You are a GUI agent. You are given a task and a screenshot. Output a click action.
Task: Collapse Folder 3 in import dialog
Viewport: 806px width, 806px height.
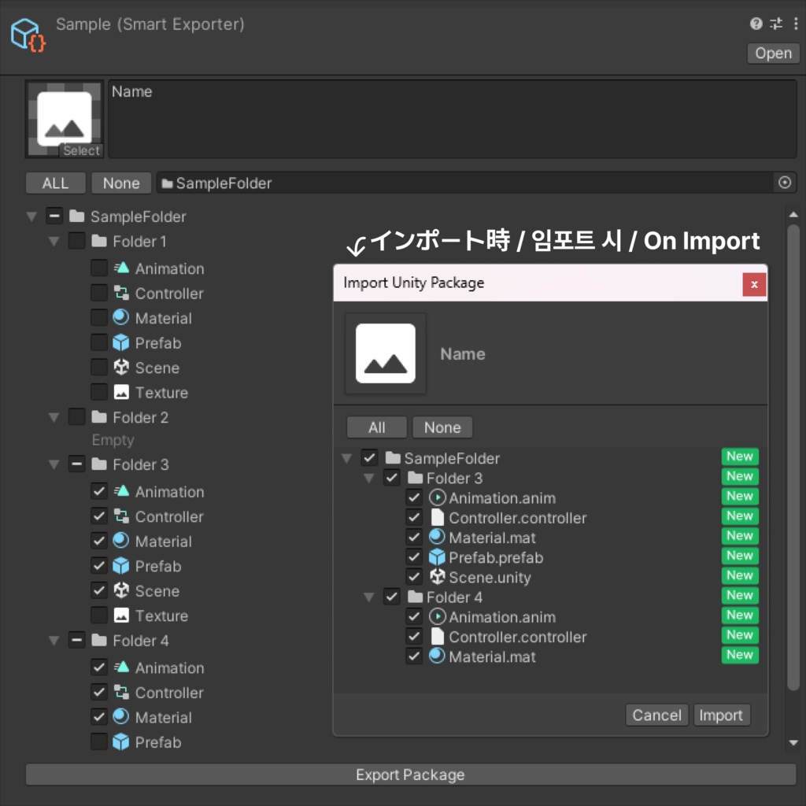[x=369, y=478]
